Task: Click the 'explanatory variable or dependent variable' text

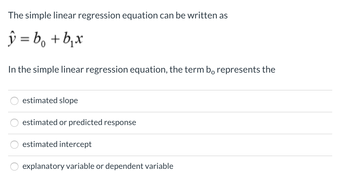Action: point(98,166)
